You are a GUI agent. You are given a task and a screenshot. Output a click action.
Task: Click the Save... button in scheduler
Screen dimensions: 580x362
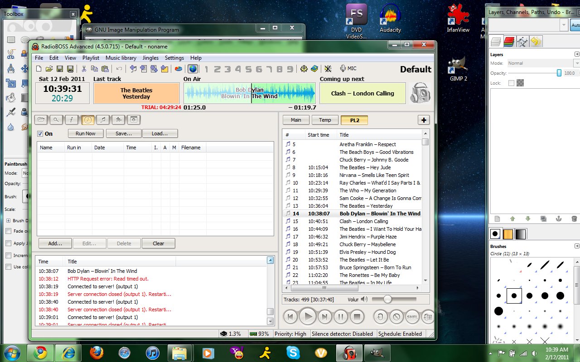pos(124,133)
